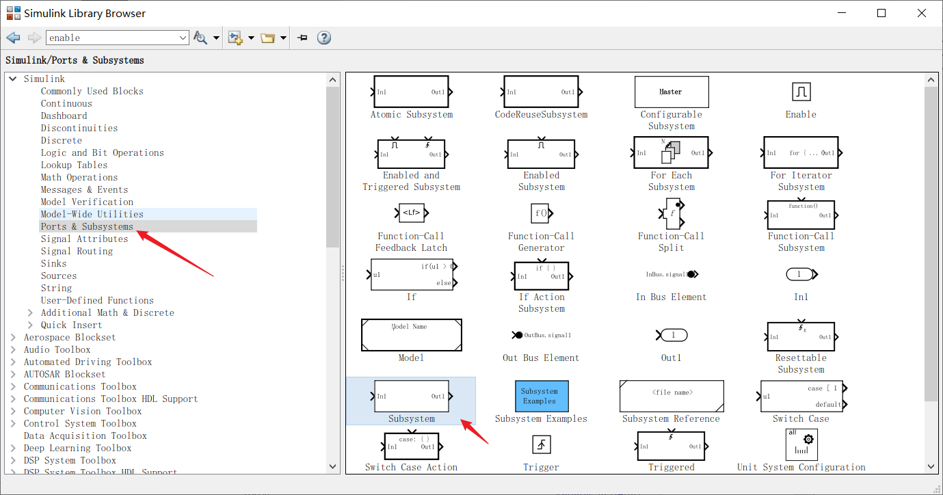Select the Trigger block icon

click(x=542, y=445)
